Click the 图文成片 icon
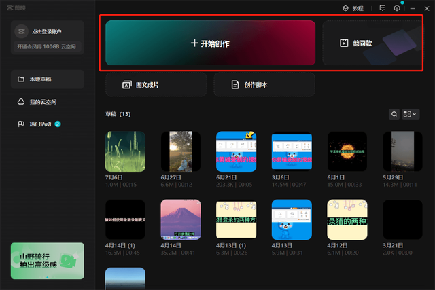The width and height of the screenshot is (435, 290). pos(127,85)
